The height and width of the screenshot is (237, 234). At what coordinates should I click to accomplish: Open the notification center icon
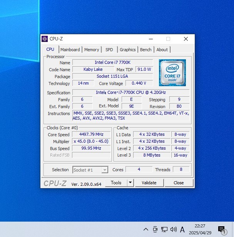click(x=222, y=230)
